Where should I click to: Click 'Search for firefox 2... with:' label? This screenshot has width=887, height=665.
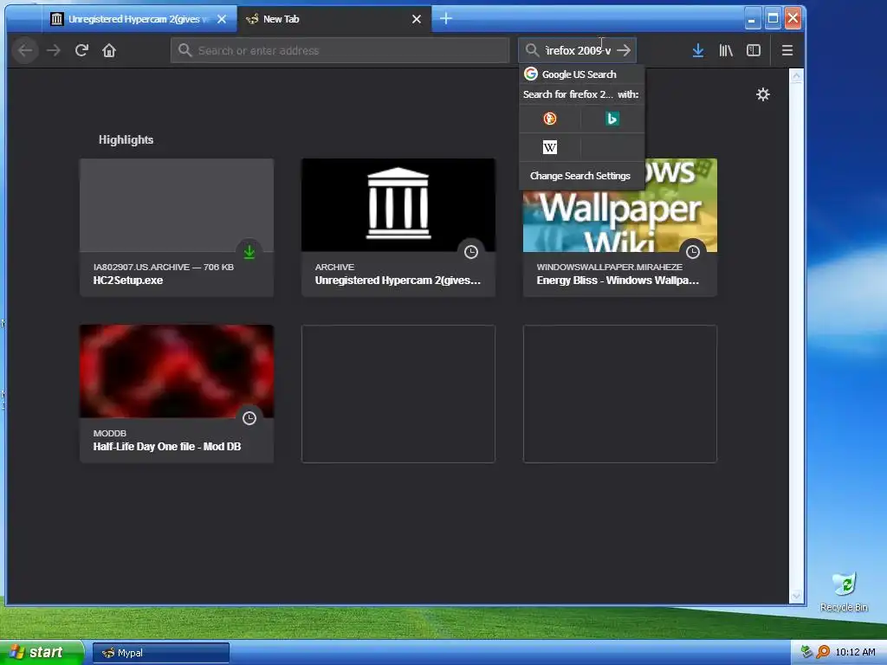[581, 94]
